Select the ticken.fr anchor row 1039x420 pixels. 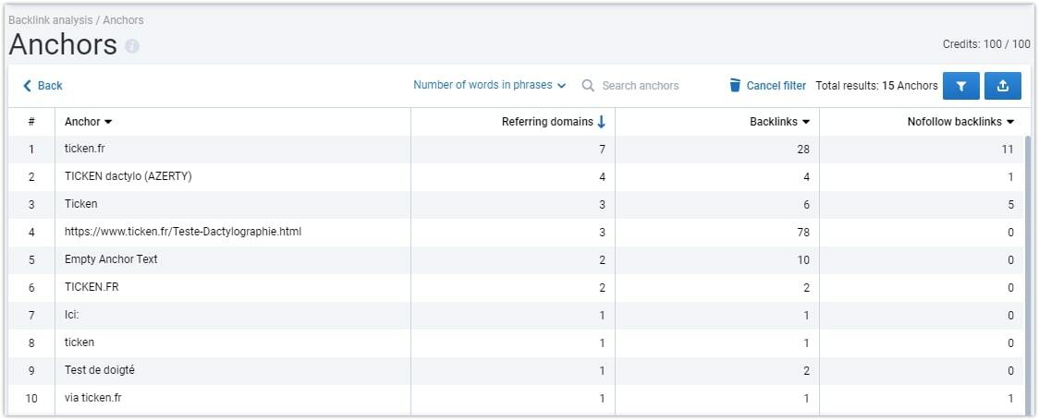pos(516,150)
